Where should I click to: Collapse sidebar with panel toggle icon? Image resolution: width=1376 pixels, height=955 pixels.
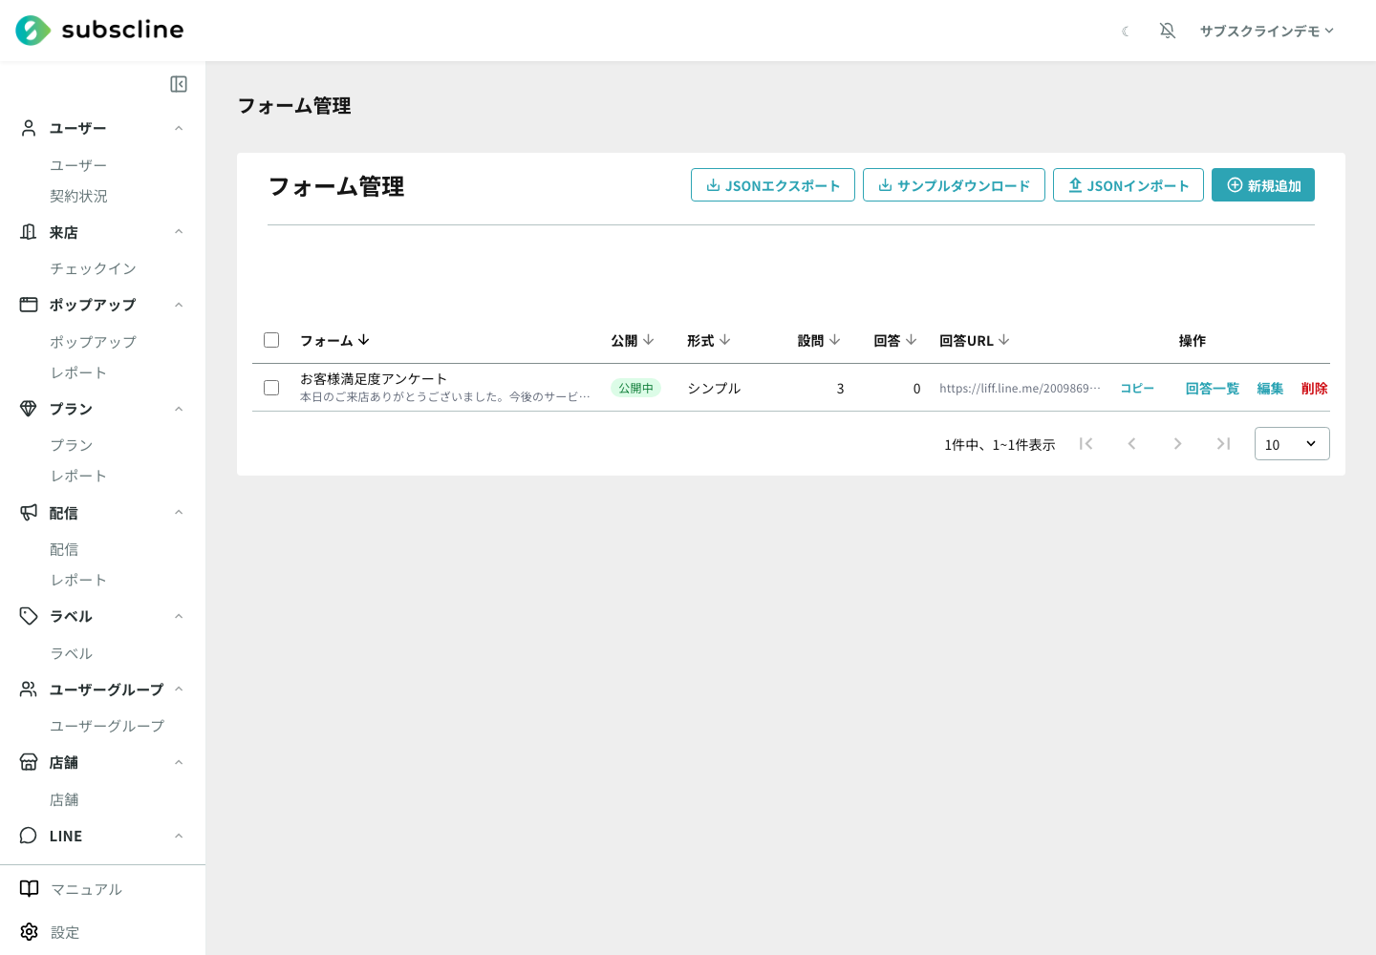coord(179,84)
